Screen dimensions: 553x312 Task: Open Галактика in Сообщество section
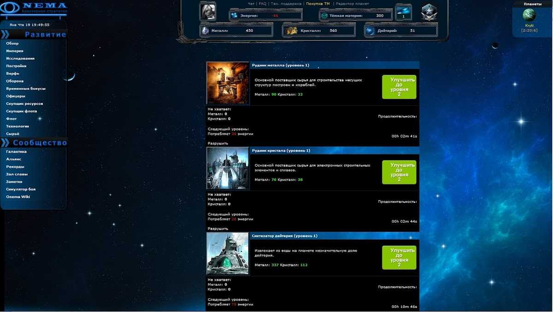16,152
